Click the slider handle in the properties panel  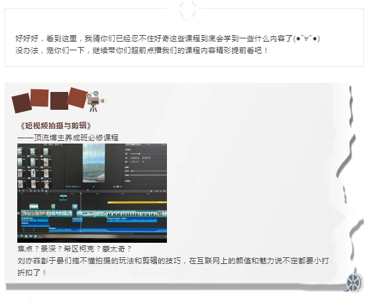point(139,153)
